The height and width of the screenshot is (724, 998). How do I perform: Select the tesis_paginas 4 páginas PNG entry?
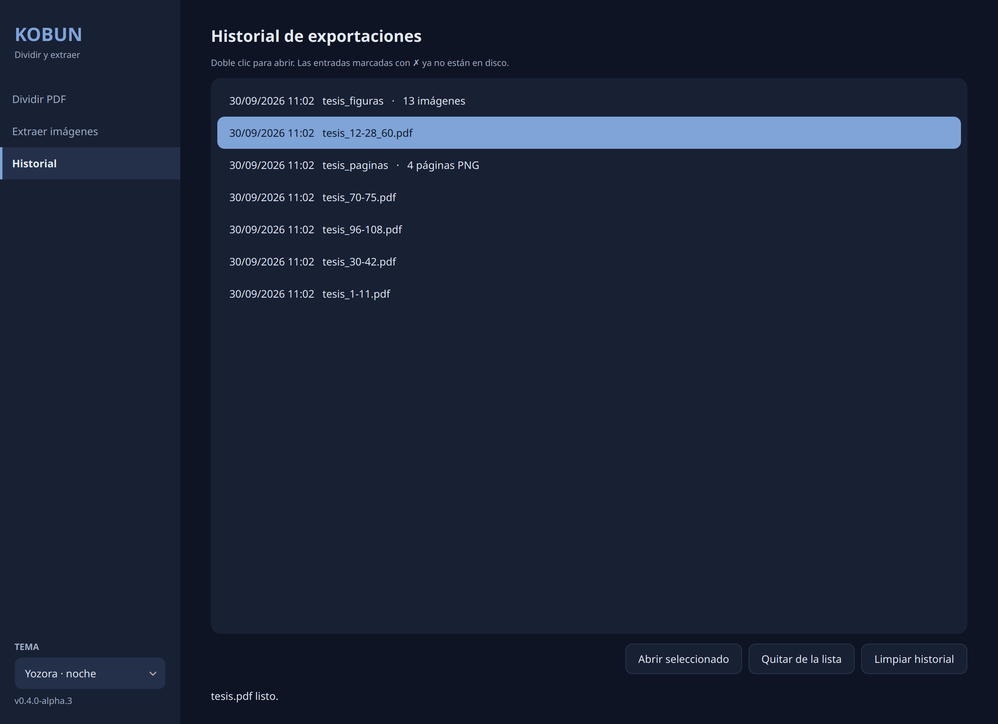(589, 165)
